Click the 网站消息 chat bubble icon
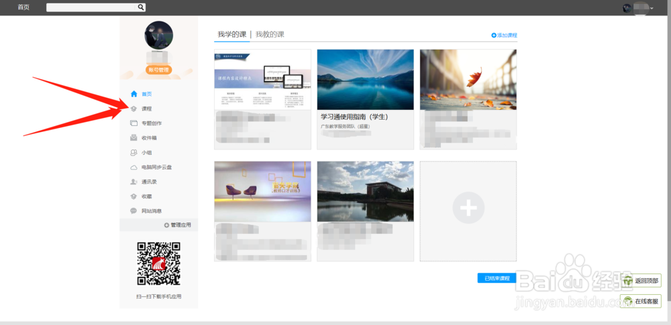The width and height of the screenshot is (671, 325). (x=134, y=211)
